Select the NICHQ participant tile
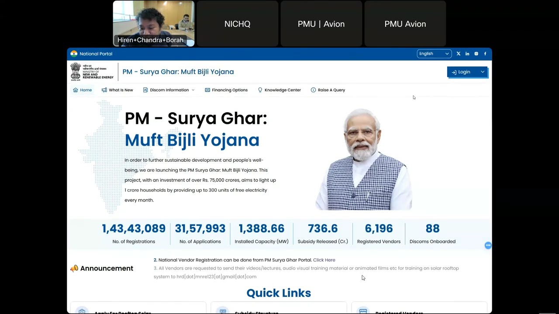This screenshot has width=559, height=314. (x=238, y=24)
